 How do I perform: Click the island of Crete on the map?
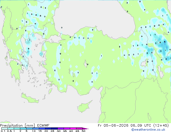[x=30, y=98]
